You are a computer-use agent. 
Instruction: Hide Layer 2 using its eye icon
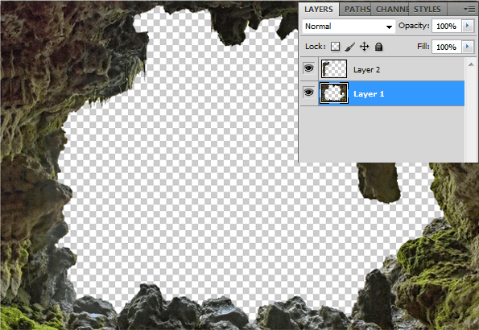[309, 68]
